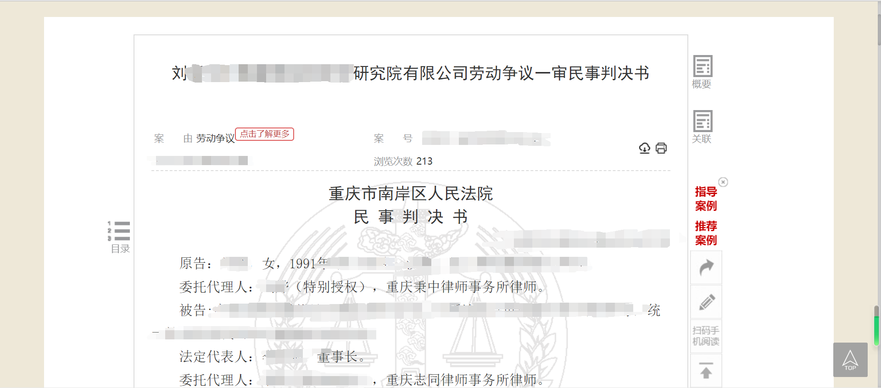Open the 关联 related documents icon
The height and width of the screenshot is (388, 881).
(x=702, y=127)
